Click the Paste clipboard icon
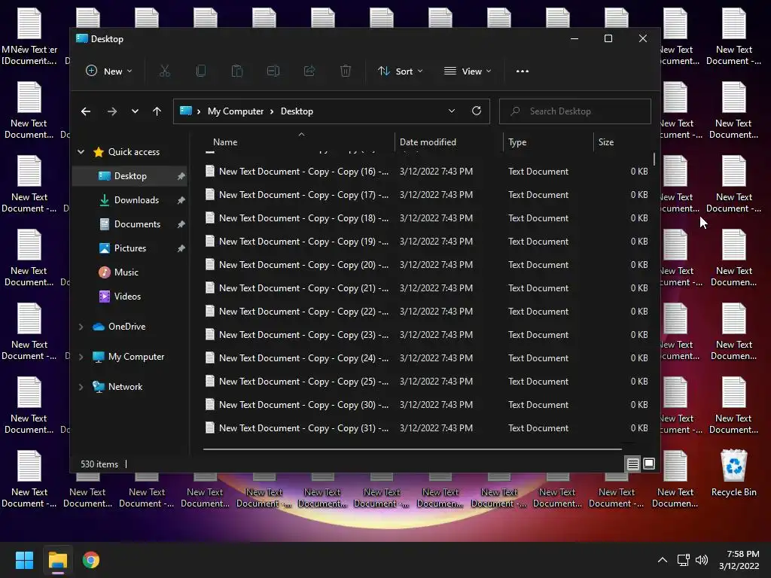Viewport: 771px width, 578px height. pyautogui.click(x=237, y=71)
